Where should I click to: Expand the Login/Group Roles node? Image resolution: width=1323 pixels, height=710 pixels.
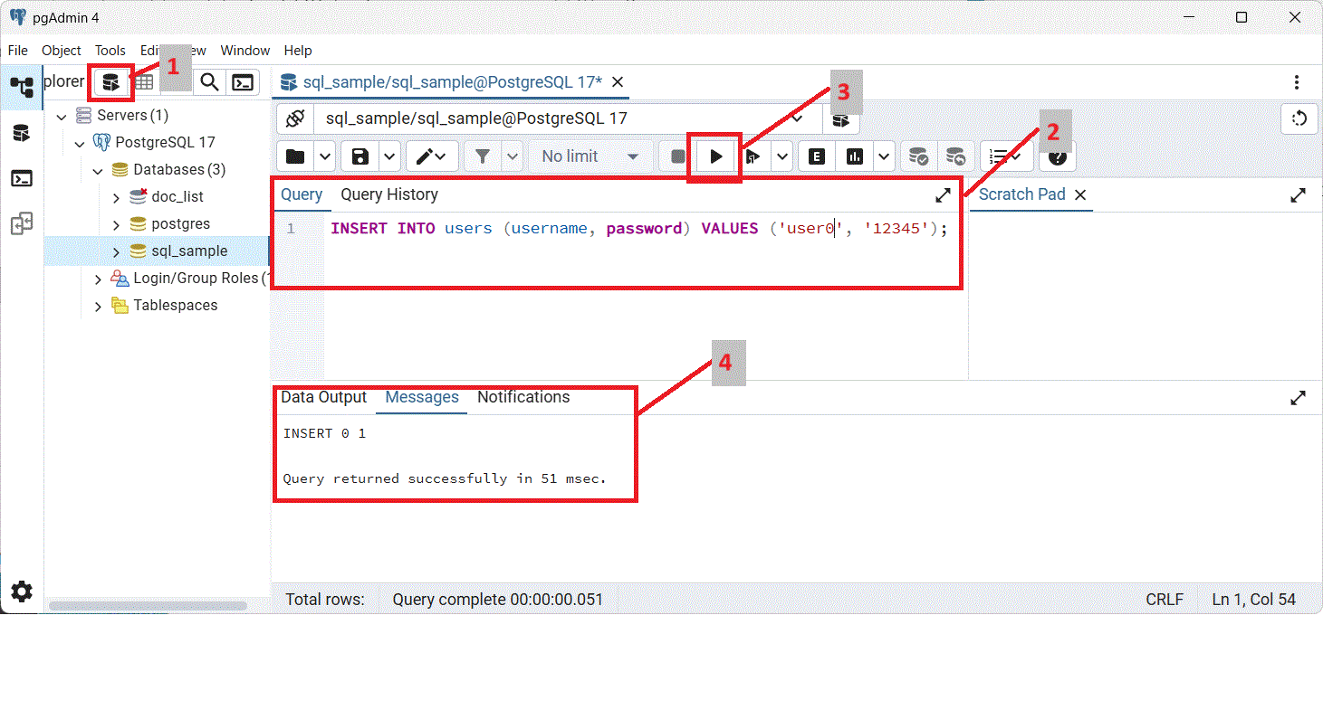(x=98, y=279)
